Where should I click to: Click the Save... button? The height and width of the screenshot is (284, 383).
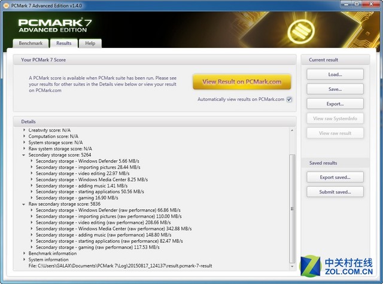point(335,89)
